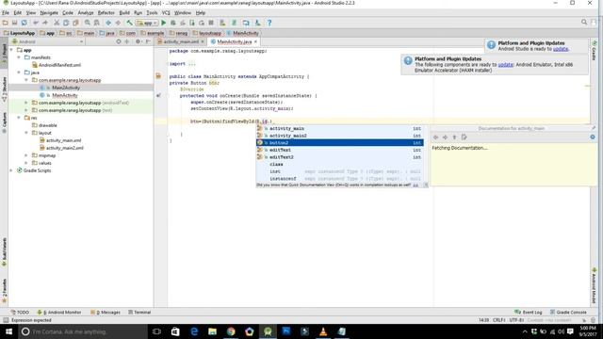Open the Refactor menu
This screenshot has height=339, width=603.
pyautogui.click(x=106, y=12)
